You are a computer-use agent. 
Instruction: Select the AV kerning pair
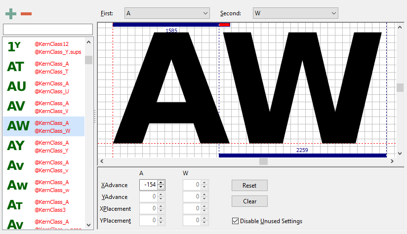pyautogui.click(x=43, y=107)
